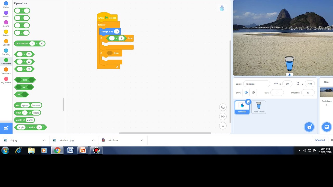Select the Looks block category
This screenshot has height=187, width=333.
tap(6, 14)
